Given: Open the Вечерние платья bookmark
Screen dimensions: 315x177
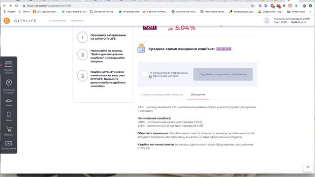Looking at the screenshot, I should (102, 12).
